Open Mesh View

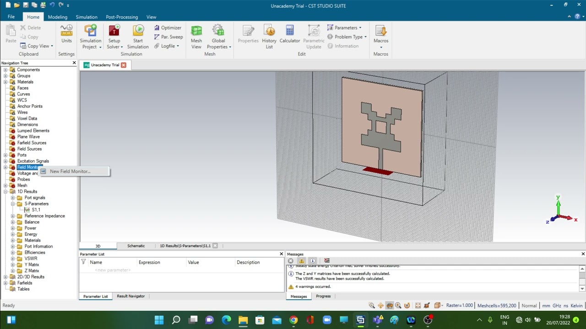[x=196, y=37]
